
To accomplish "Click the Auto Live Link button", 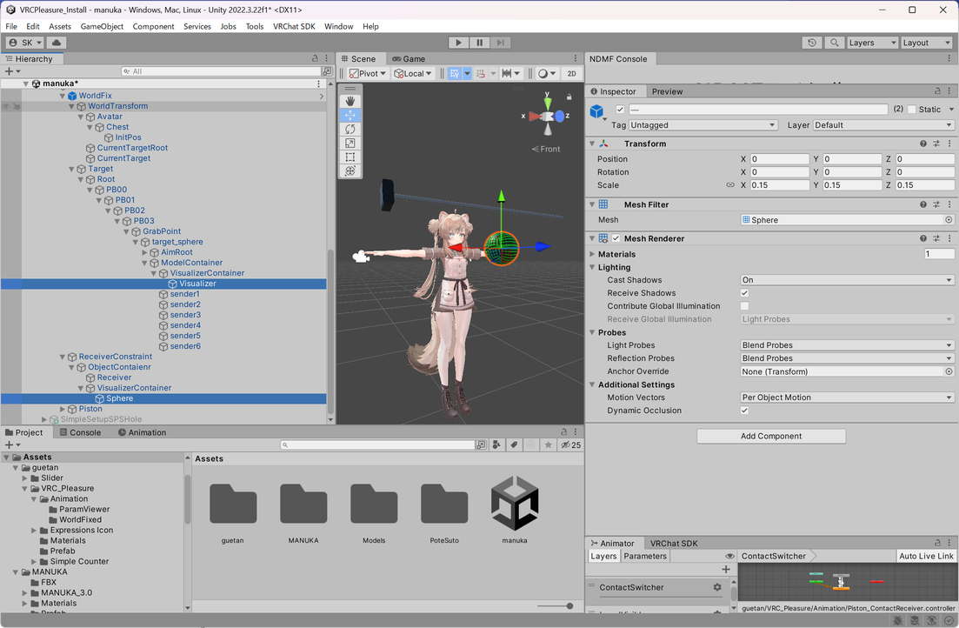I will [926, 556].
